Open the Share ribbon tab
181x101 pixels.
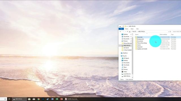(132, 29)
